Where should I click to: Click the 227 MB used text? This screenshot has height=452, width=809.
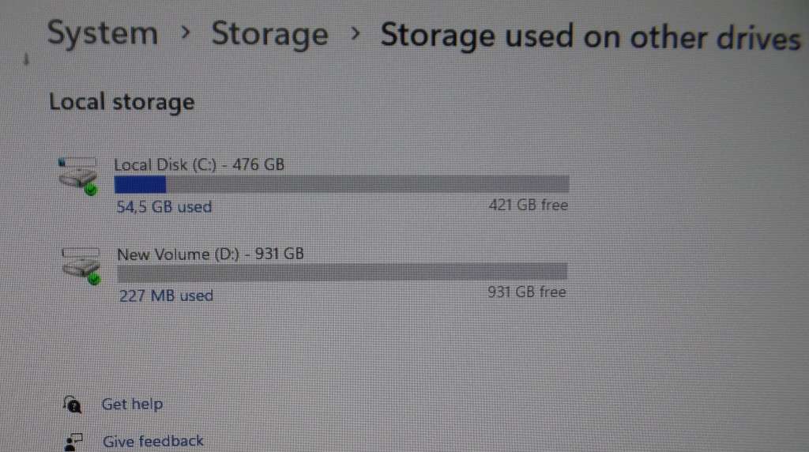[166, 296]
